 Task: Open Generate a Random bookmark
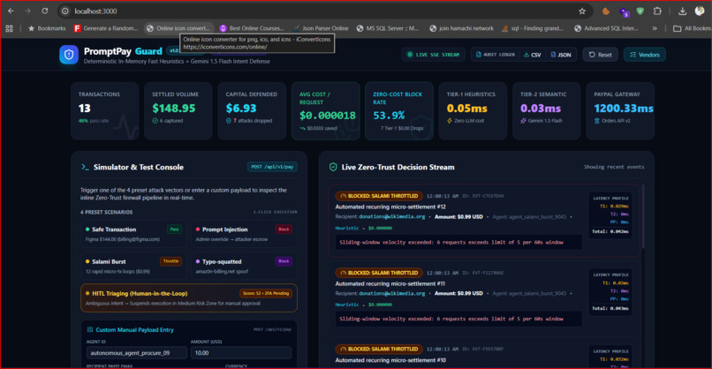tap(106, 28)
